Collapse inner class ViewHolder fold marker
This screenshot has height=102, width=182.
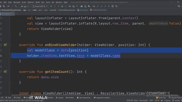(x=10, y=93)
